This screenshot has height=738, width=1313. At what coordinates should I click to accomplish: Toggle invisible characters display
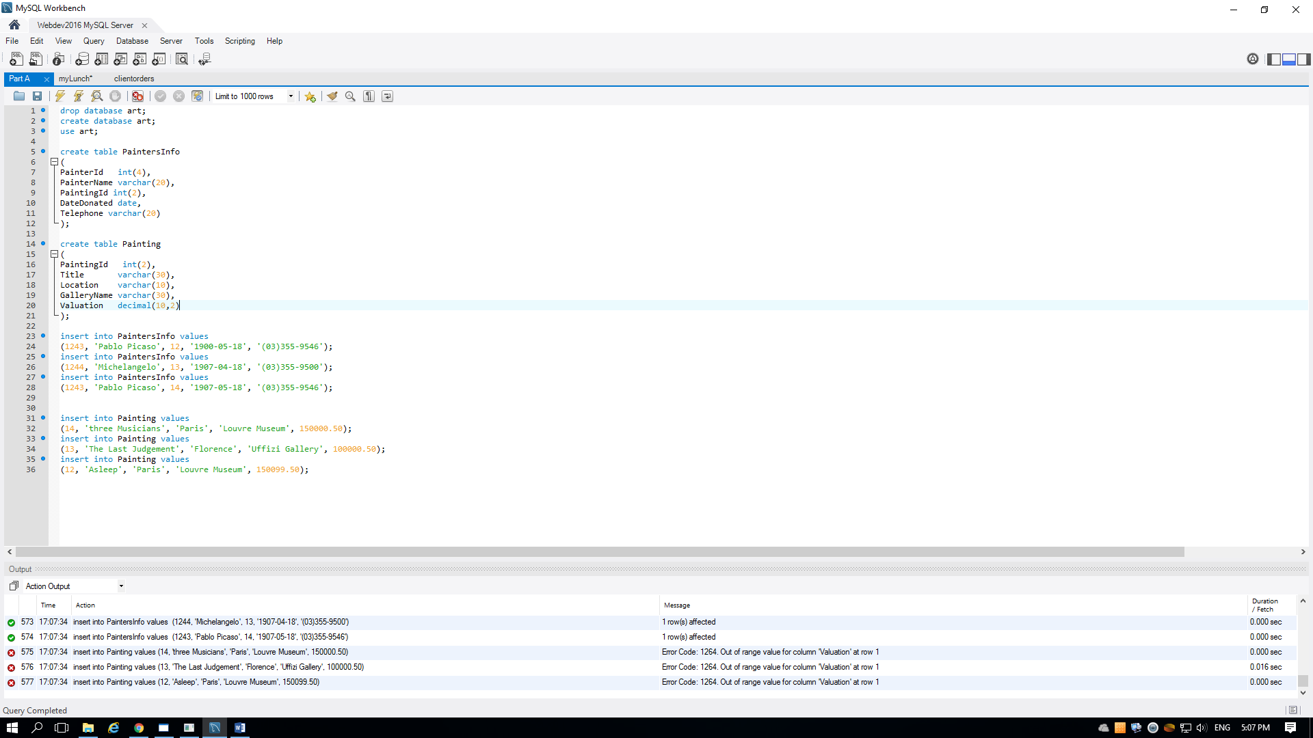coord(369,96)
